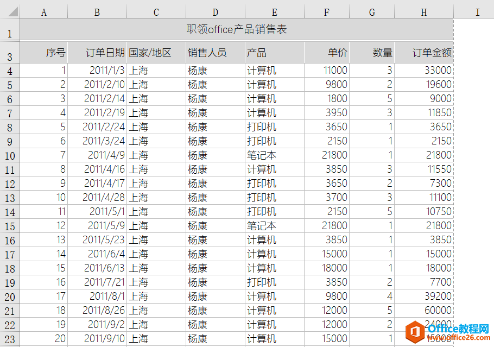Viewport: 494px width, 347px height.
Task: Select quantity cell 4 in row 20
Action: (x=372, y=296)
